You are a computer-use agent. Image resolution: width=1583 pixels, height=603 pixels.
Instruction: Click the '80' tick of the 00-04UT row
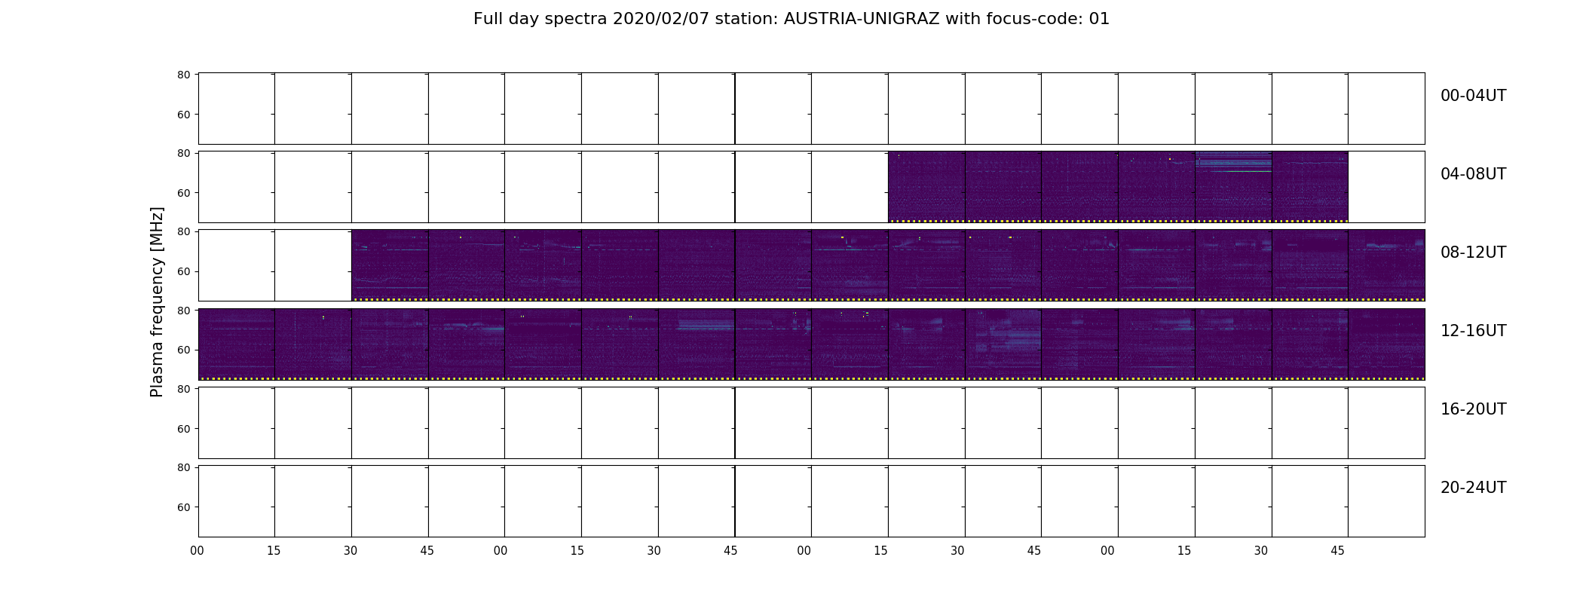tap(183, 75)
